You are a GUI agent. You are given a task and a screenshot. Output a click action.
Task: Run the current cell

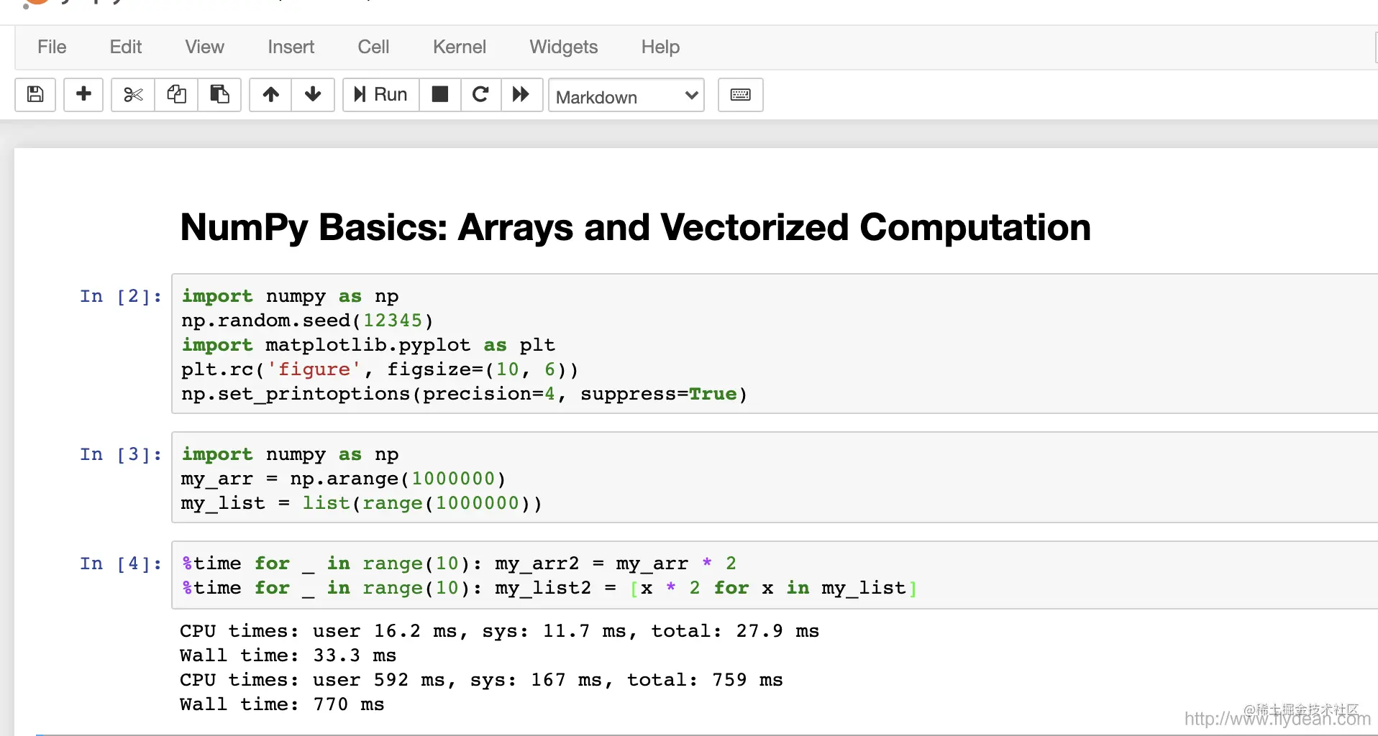tap(381, 95)
